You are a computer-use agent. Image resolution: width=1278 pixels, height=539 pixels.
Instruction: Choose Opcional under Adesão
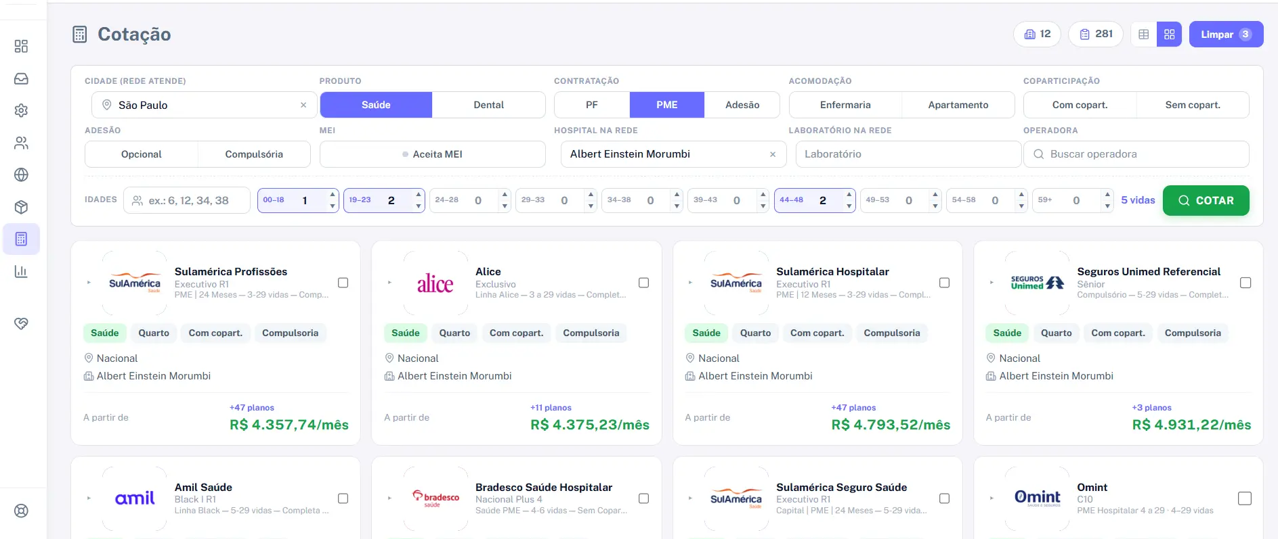(142, 154)
